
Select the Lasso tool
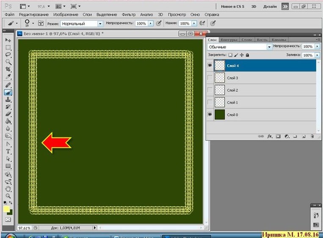pos(8,55)
